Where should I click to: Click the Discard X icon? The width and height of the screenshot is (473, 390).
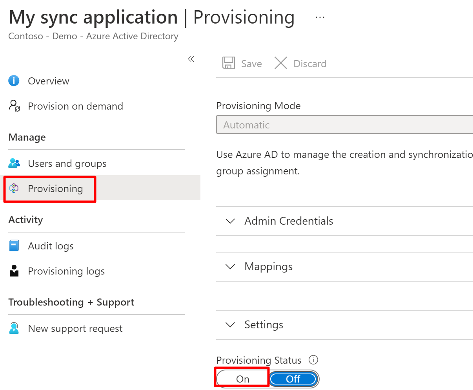281,63
